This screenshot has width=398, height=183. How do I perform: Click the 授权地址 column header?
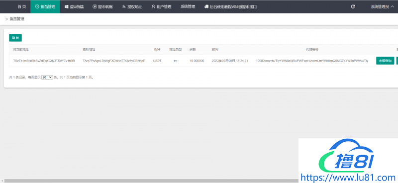click(89, 50)
